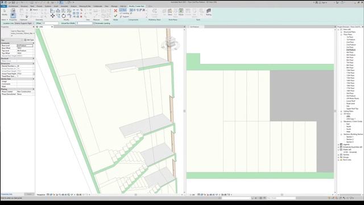364x205 pixels.
Task: Open the File ribbon tab
Action: 4,6
